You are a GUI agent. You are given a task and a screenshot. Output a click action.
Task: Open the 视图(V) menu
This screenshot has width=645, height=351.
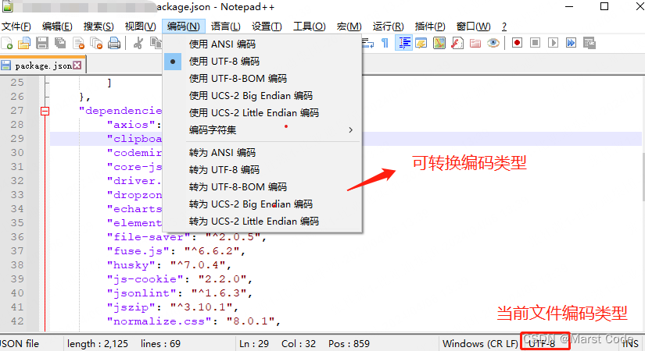140,27
